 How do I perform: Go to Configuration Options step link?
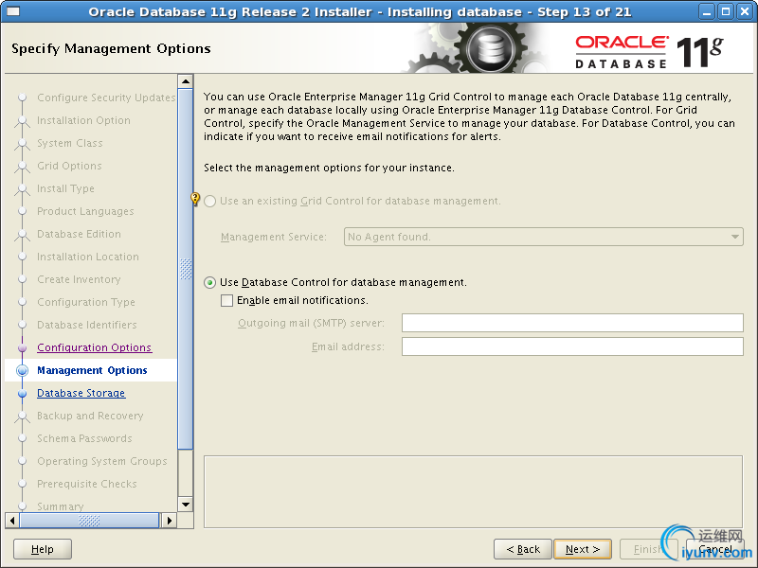pyautogui.click(x=94, y=347)
